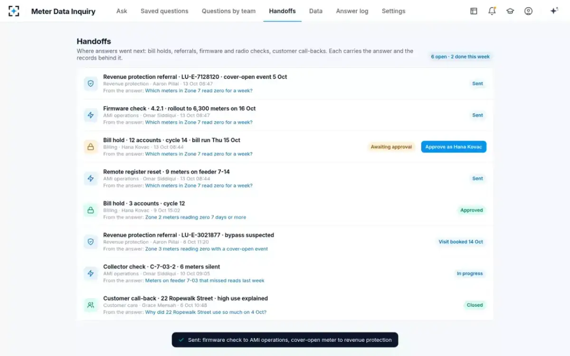Click people icon for Customer call-back row
This screenshot has height=356, width=570.
(91, 305)
